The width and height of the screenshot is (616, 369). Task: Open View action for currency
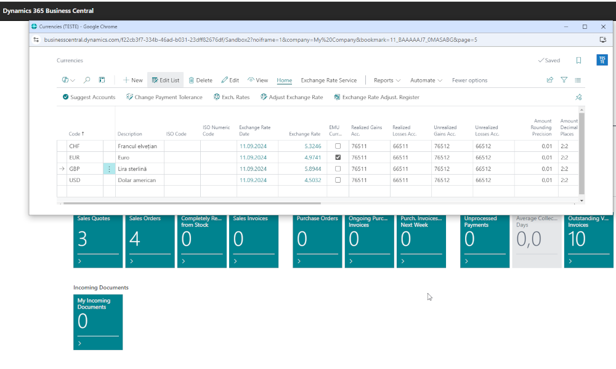[x=257, y=80]
